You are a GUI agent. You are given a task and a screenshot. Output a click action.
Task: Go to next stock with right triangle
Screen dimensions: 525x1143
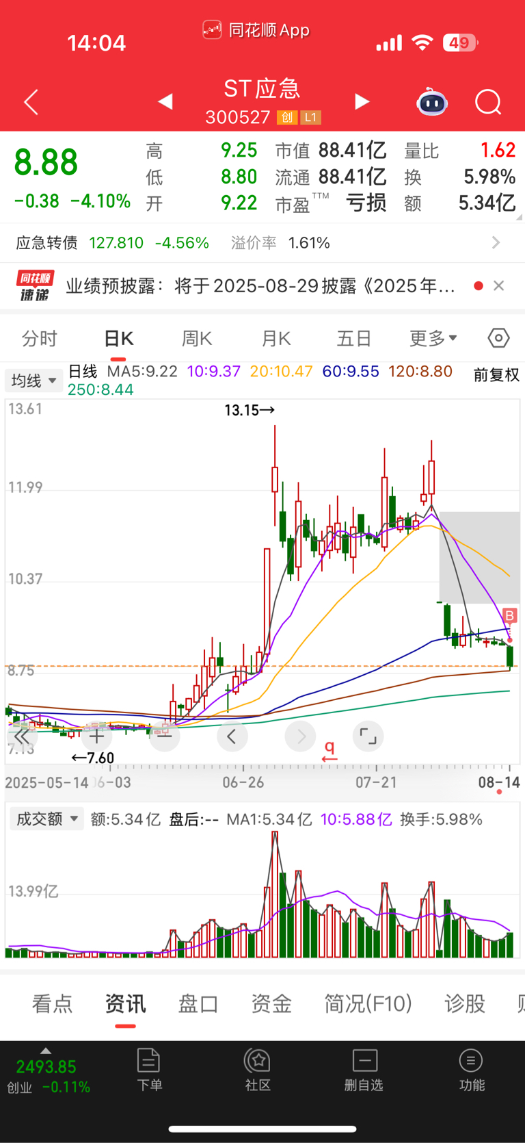tap(362, 102)
